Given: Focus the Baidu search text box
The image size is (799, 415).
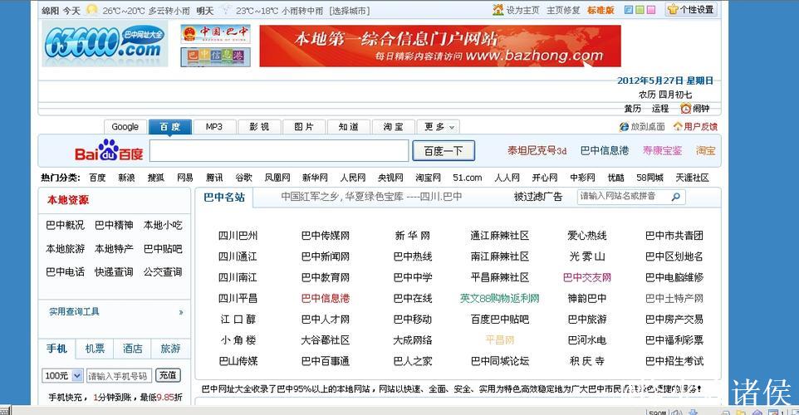Looking at the screenshot, I should click(279, 151).
